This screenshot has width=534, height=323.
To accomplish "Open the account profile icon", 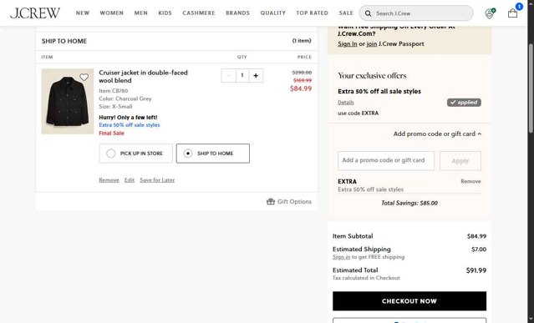I will click(490, 13).
